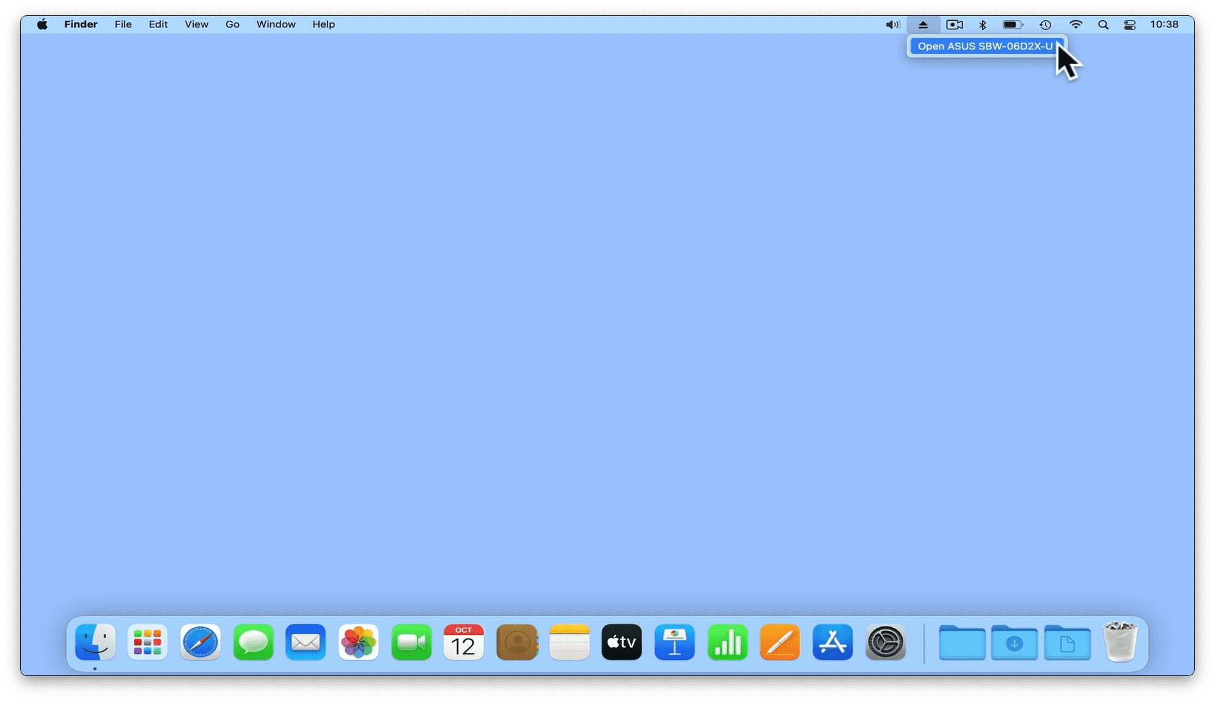Open the Apple menu
Screen dimensions: 1215x701
coord(42,24)
